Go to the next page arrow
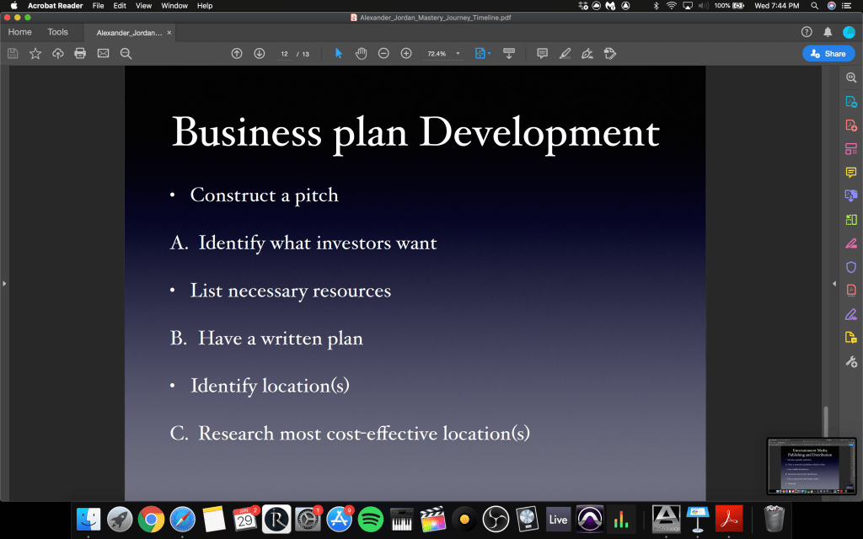863x539 pixels. [x=259, y=53]
